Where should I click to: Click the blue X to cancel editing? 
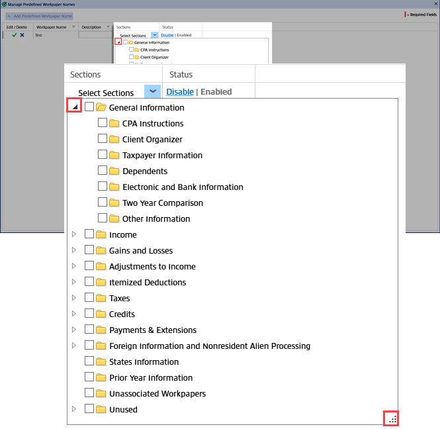(22, 35)
